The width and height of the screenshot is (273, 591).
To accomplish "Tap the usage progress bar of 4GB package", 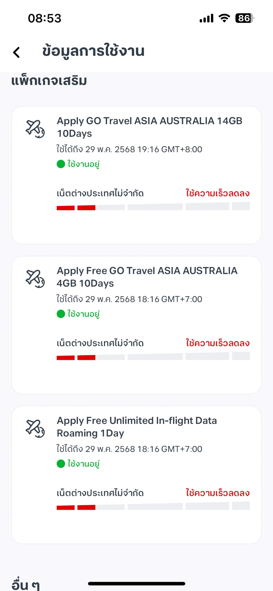I will click(x=153, y=356).
